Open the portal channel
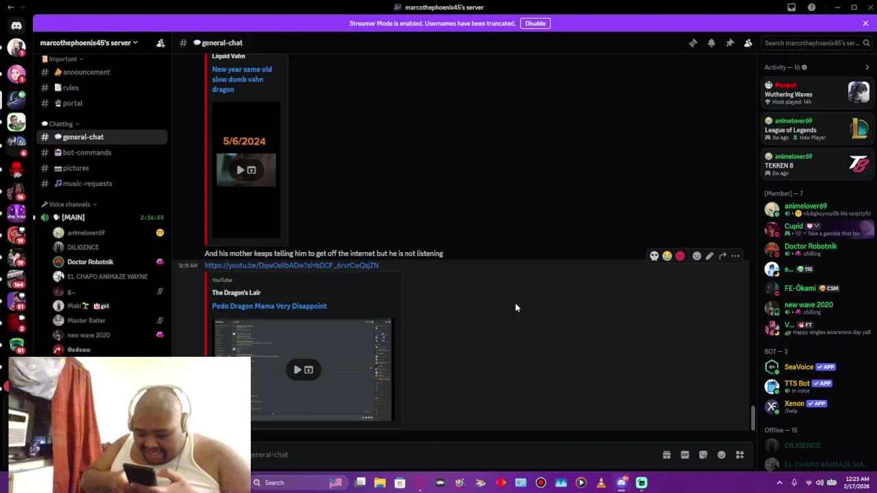The width and height of the screenshot is (877, 493). click(x=102, y=103)
